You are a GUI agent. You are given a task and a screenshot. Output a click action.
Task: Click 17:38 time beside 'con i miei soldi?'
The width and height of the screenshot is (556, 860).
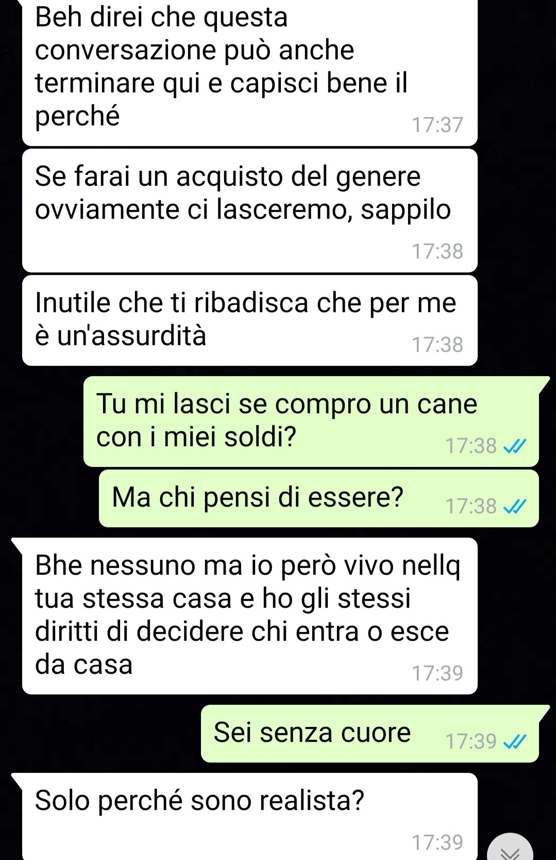pos(471,446)
